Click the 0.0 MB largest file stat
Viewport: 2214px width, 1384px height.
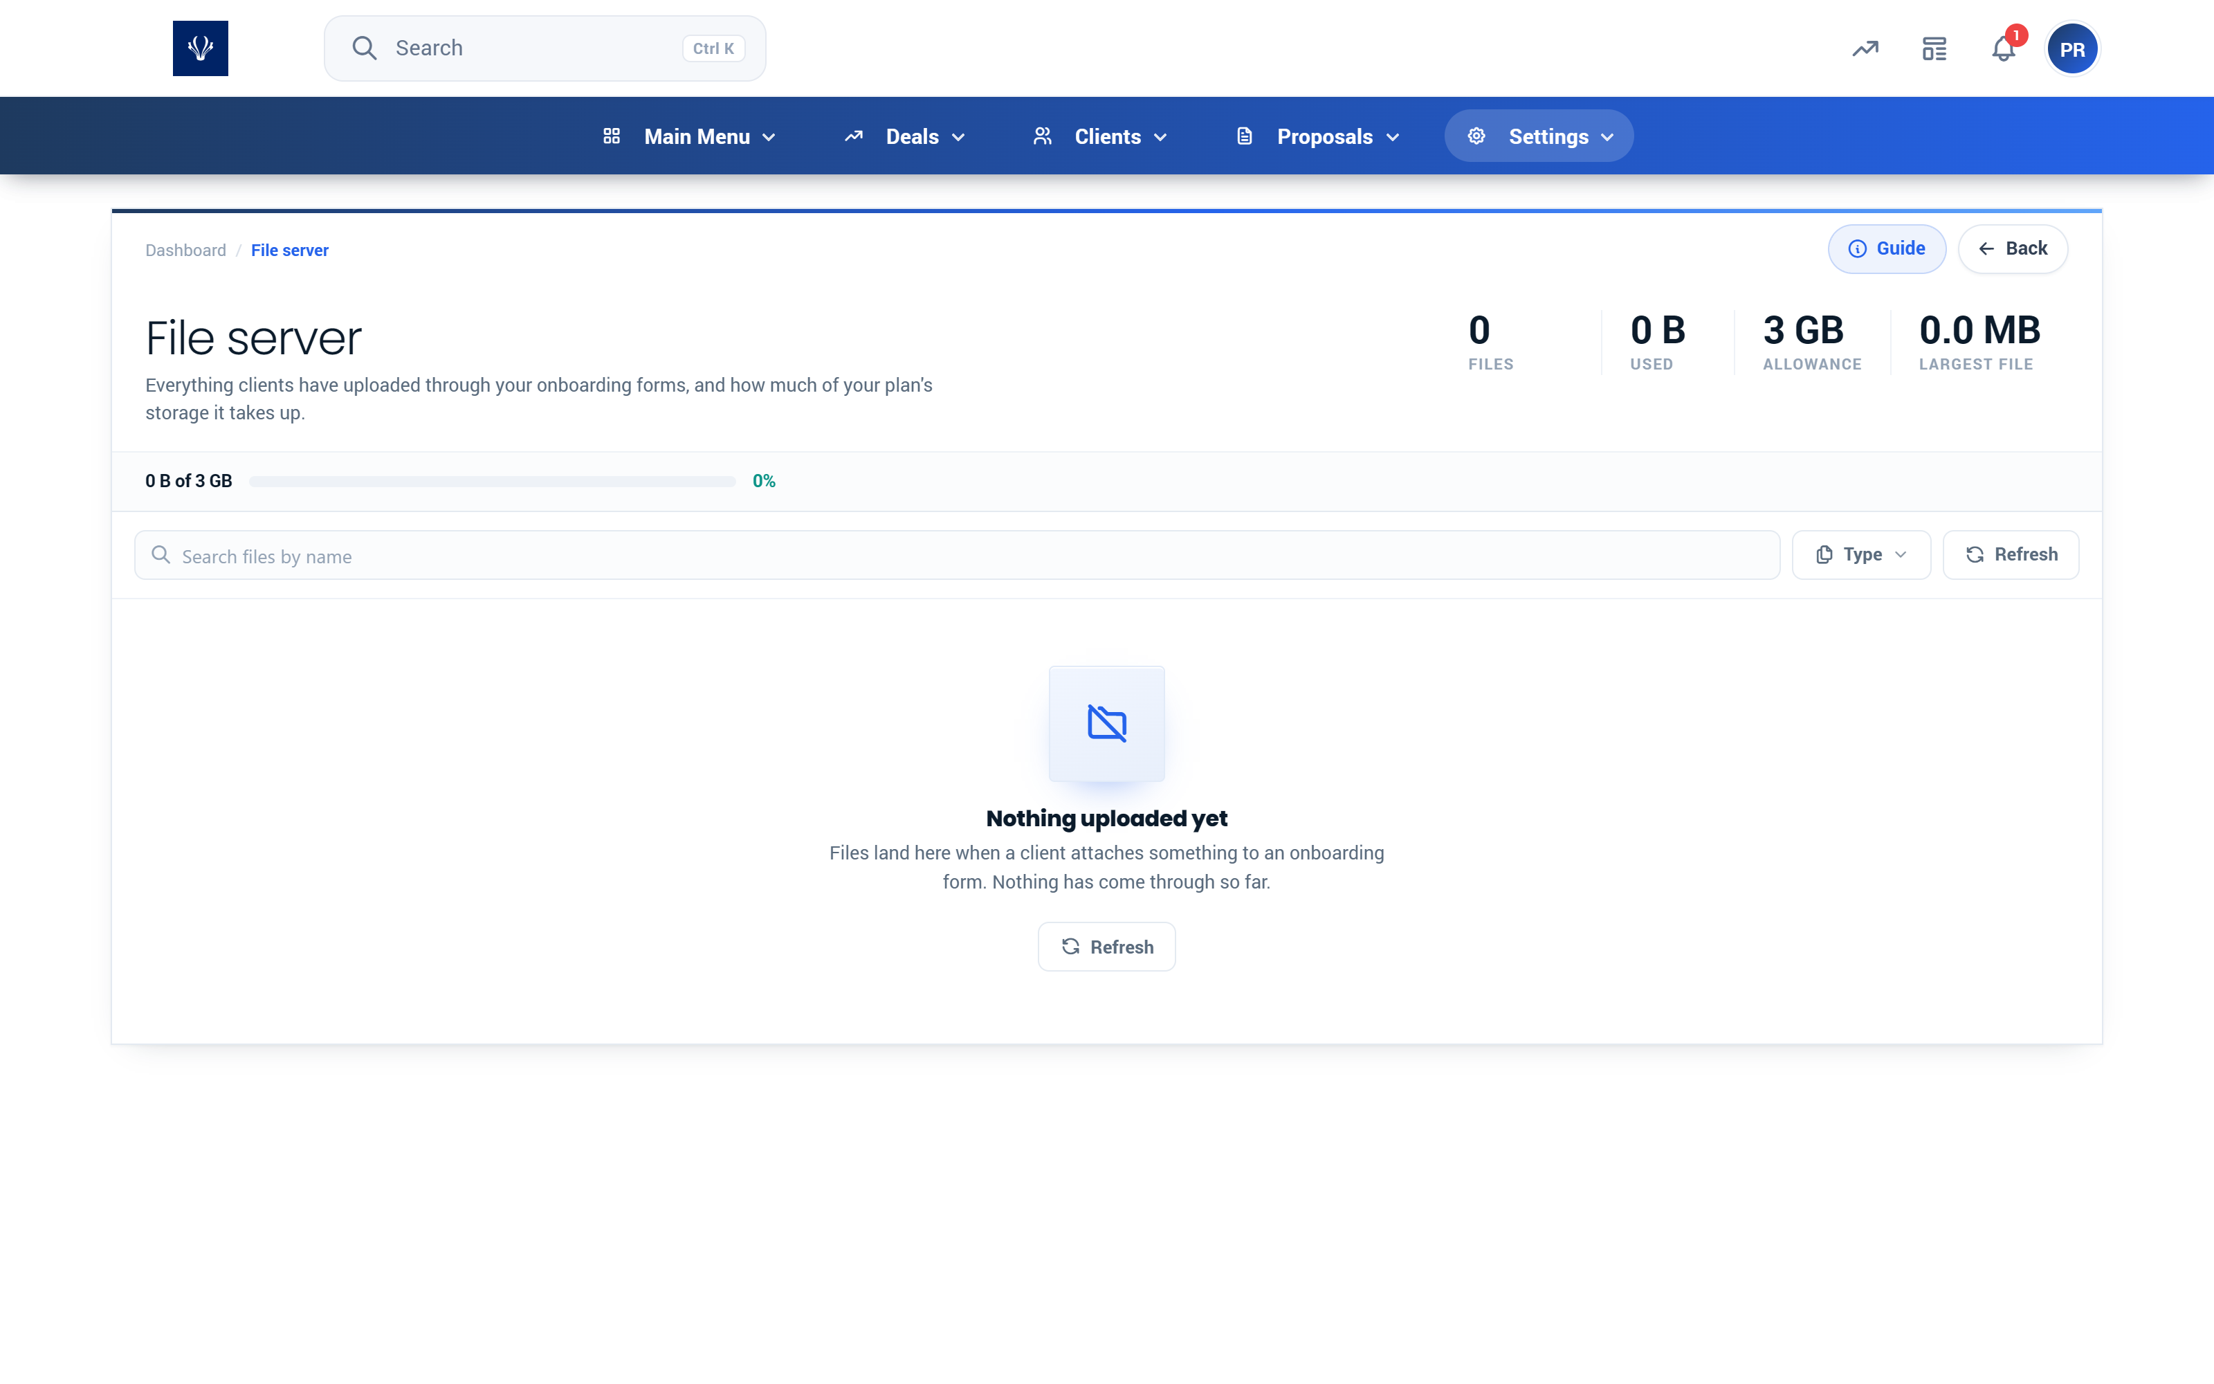(1979, 341)
